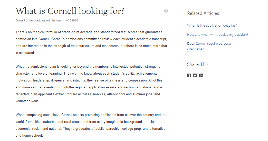Screen dimensions: 268x141
Task: Click the line starting 'There's no magical formula'
Action: pyautogui.click(x=89, y=32)
